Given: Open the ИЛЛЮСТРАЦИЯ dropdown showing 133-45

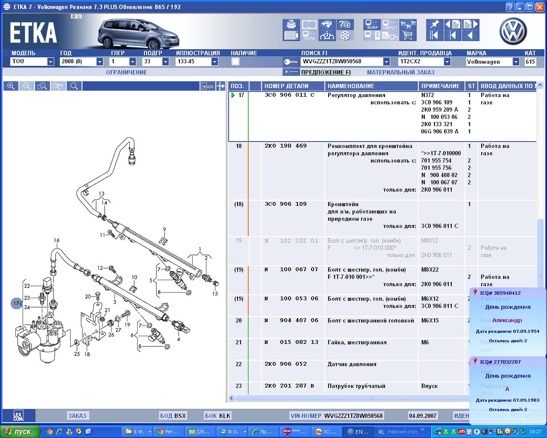Looking at the screenshot, I should pos(215,62).
